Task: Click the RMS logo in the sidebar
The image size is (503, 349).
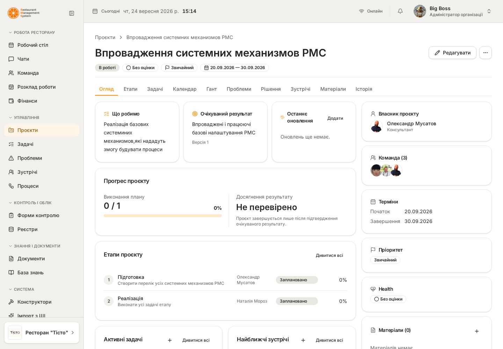Action: [24, 13]
